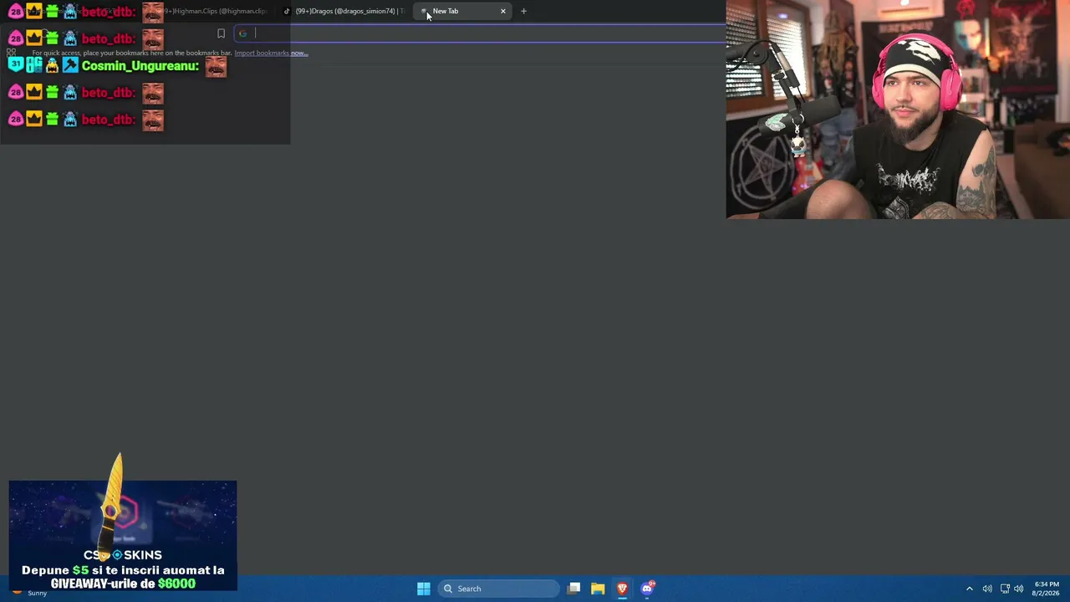Select the Brave browser taskbar icon
Image resolution: width=1070 pixels, height=602 pixels.
[x=622, y=589]
